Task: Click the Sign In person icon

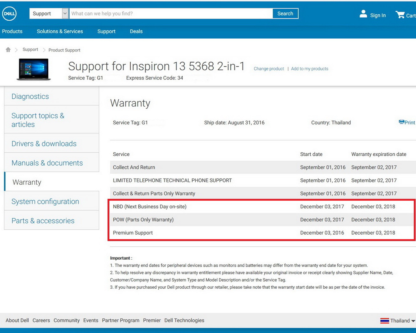Action: 363,14
